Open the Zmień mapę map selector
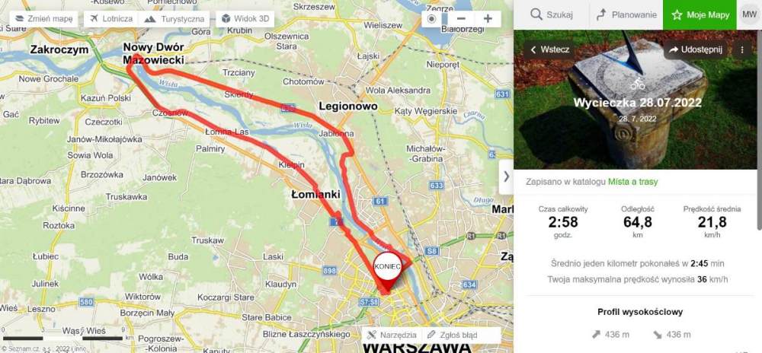762x353 pixels. click(x=43, y=19)
